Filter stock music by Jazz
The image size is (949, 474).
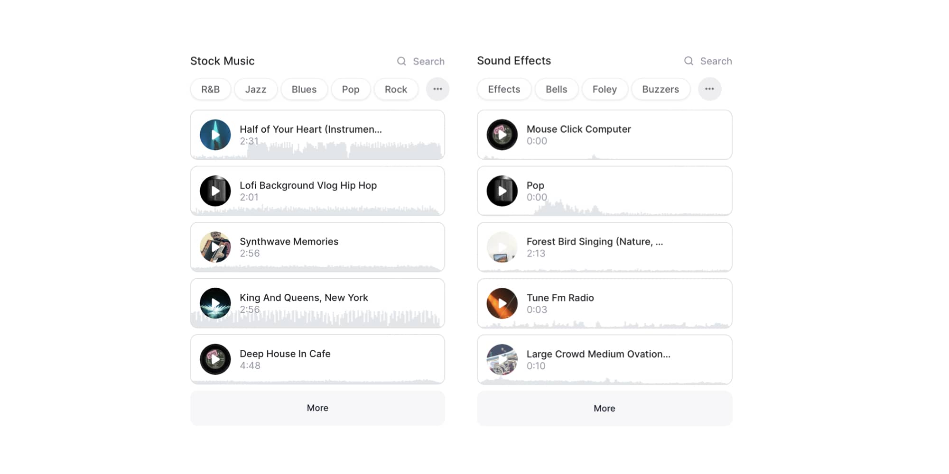pyautogui.click(x=256, y=89)
